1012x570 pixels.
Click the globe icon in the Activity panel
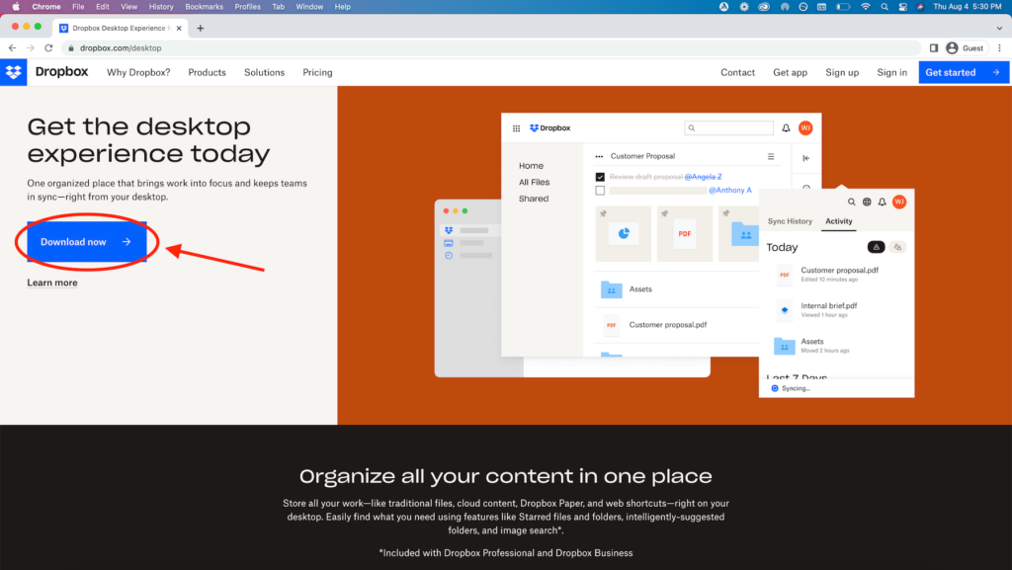867,202
